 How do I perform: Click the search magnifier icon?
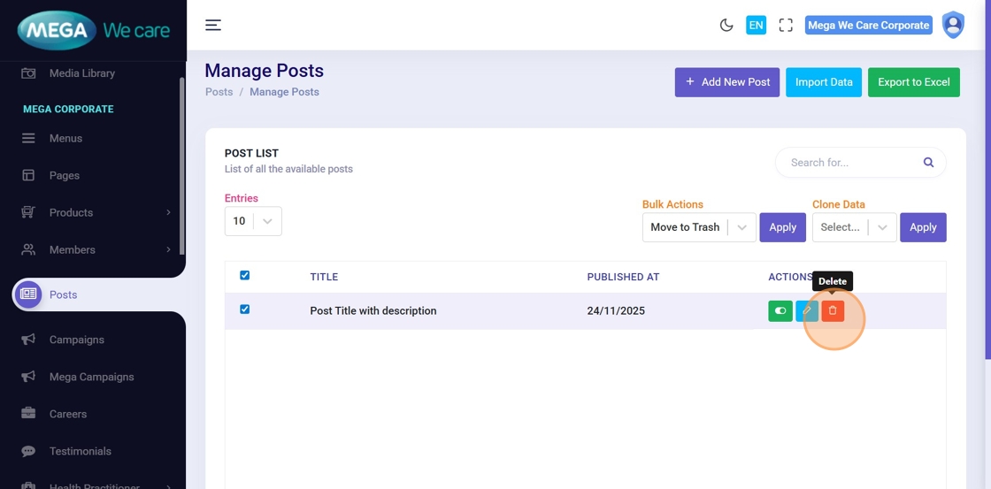928,163
